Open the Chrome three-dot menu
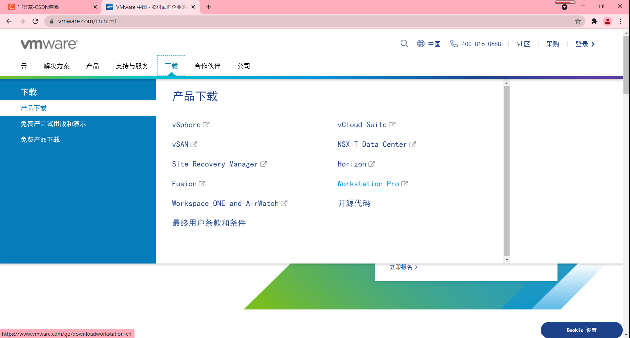Screen dimensions: 630x338 pos(620,21)
